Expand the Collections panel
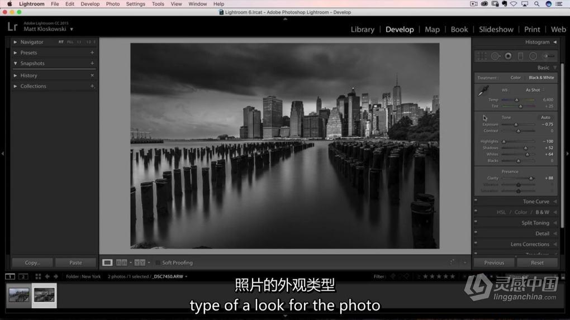The image size is (570, 320). (15, 86)
